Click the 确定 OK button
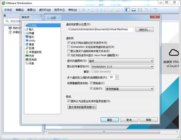This screenshot has width=181, height=140. 110,120
